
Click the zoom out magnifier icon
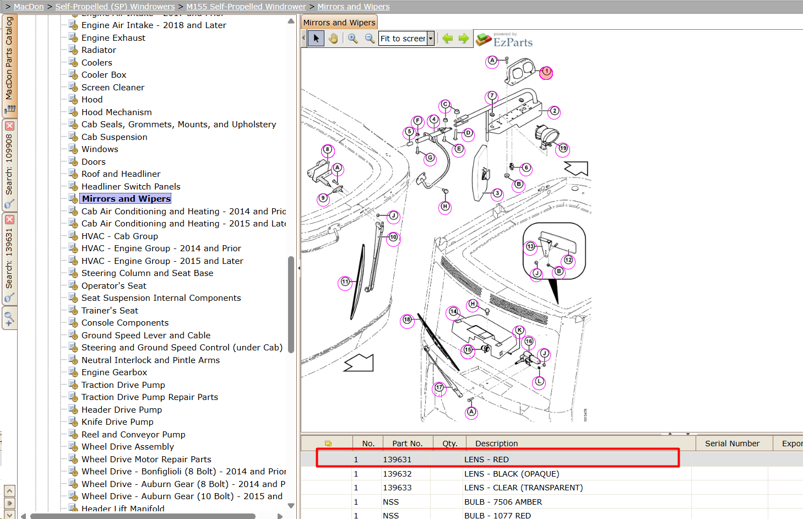(370, 39)
